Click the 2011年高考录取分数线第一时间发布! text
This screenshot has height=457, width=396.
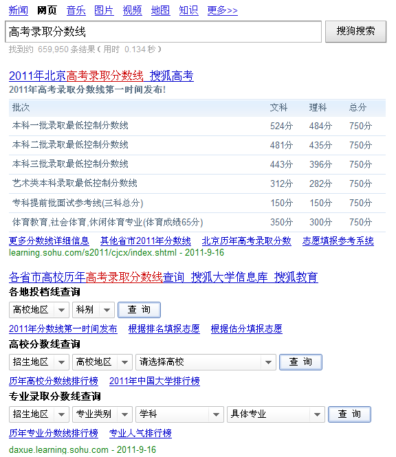tap(87, 89)
